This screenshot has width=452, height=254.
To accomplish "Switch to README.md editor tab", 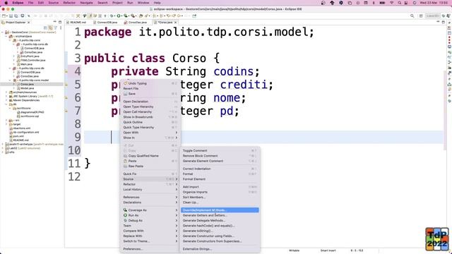I will click(77, 22).
